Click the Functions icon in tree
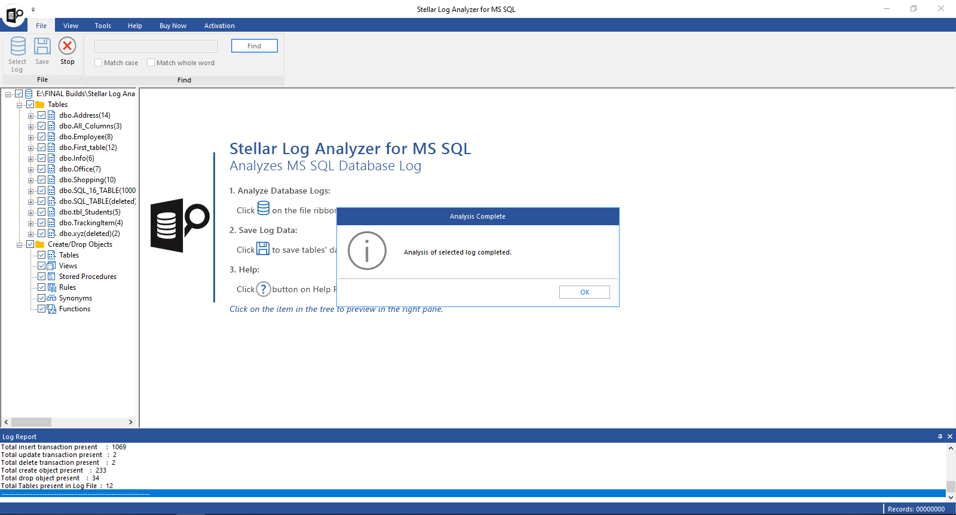Screen dimensions: 956x515 pos(52,309)
